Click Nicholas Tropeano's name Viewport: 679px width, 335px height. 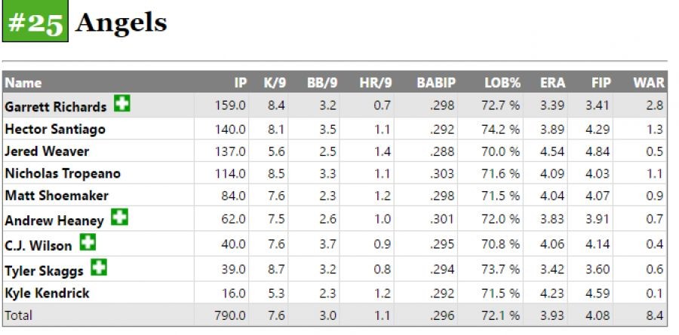pyautogui.click(x=63, y=173)
